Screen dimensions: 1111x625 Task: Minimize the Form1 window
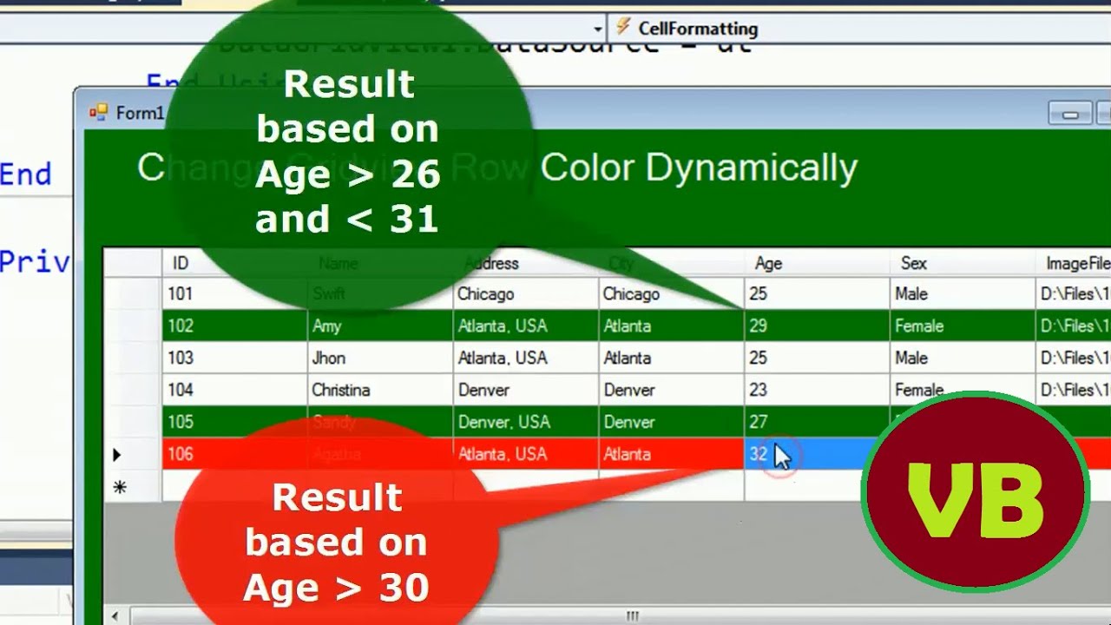click(1069, 114)
